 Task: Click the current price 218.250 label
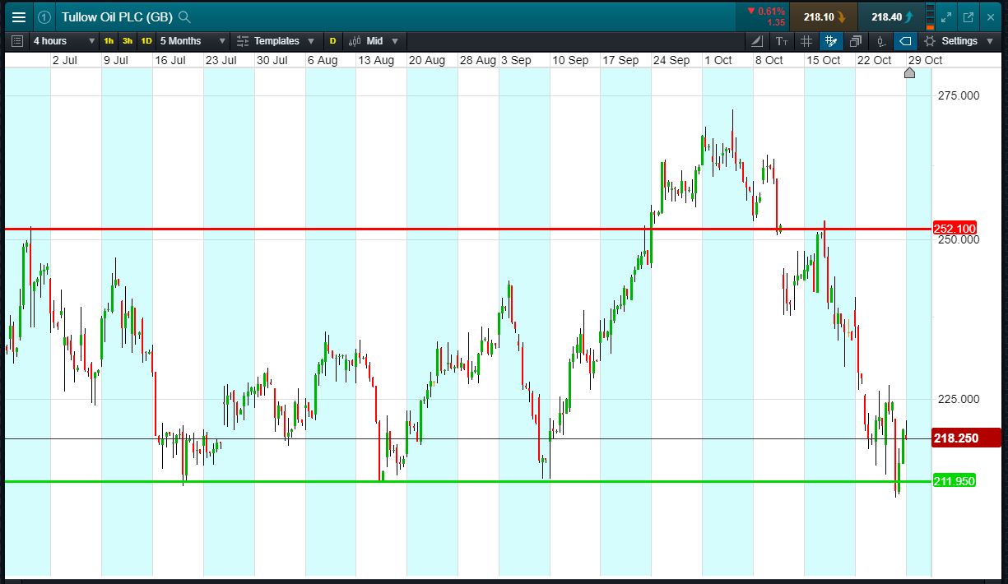(x=966, y=438)
